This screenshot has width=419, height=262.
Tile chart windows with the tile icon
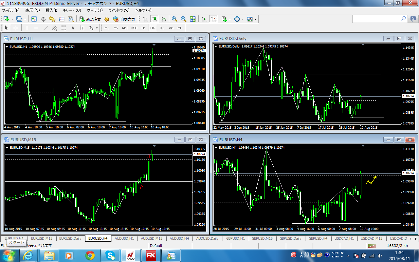193,19
